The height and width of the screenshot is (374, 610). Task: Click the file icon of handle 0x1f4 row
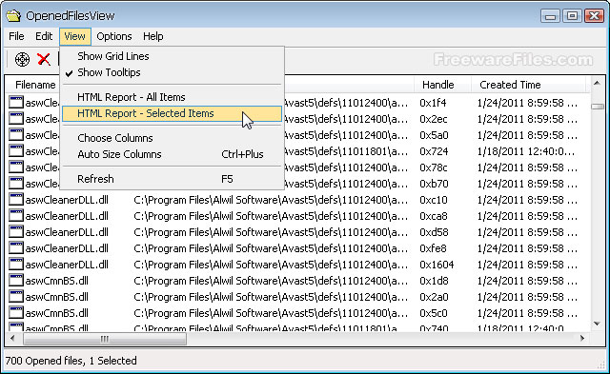pyautogui.click(x=16, y=103)
